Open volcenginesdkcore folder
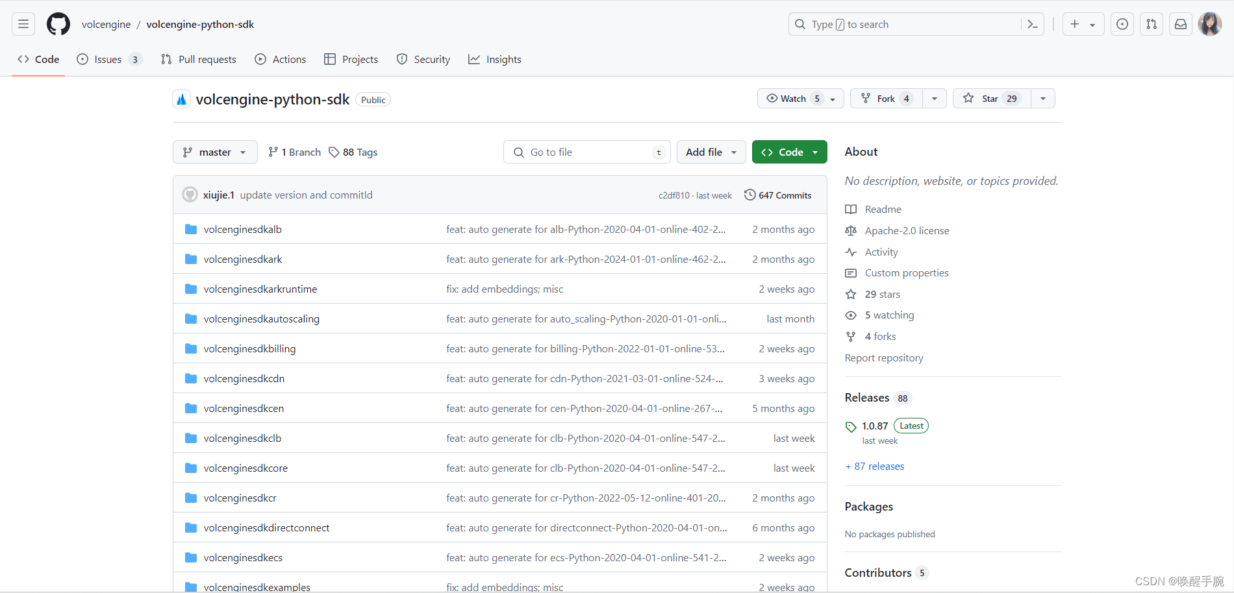Screen dimensions: 1234x593 pos(246,468)
